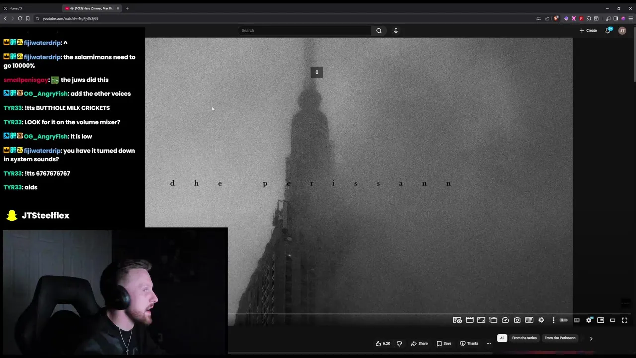Click the YouTube search field
Image resolution: width=636 pixels, height=358 pixels.
click(x=305, y=30)
